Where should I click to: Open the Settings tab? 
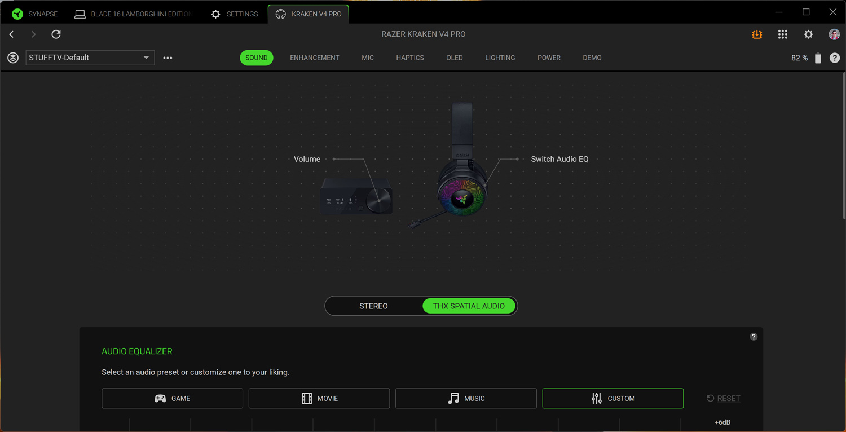click(x=234, y=14)
